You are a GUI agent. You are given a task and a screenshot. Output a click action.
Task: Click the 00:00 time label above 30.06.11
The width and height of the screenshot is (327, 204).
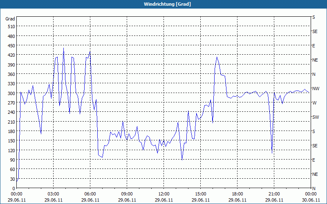pyautogui.click(x=311, y=194)
